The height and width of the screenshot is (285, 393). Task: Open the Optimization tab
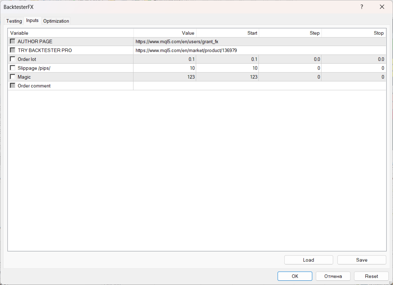tap(56, 21)
